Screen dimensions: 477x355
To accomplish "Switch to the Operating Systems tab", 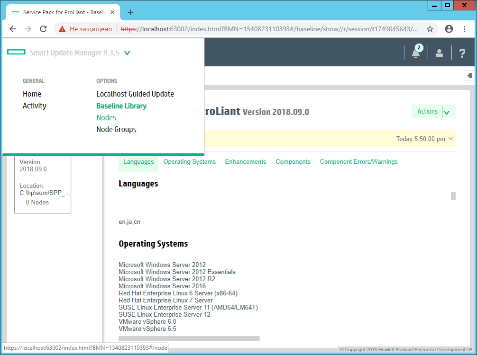I will tap(189, 161).
